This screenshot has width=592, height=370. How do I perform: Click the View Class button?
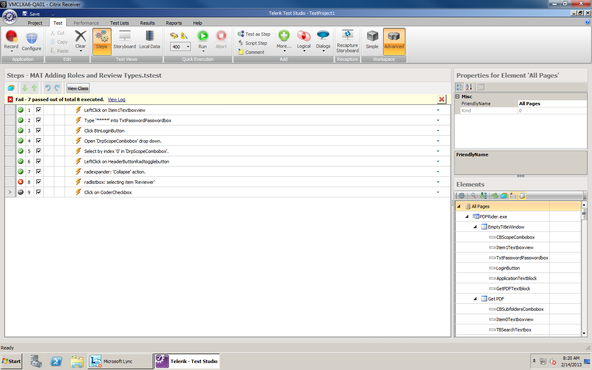78,88
